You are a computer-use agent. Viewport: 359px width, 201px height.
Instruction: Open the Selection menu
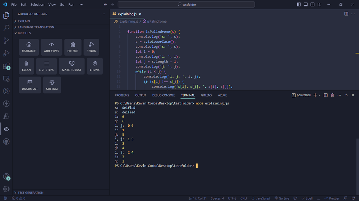37,5
